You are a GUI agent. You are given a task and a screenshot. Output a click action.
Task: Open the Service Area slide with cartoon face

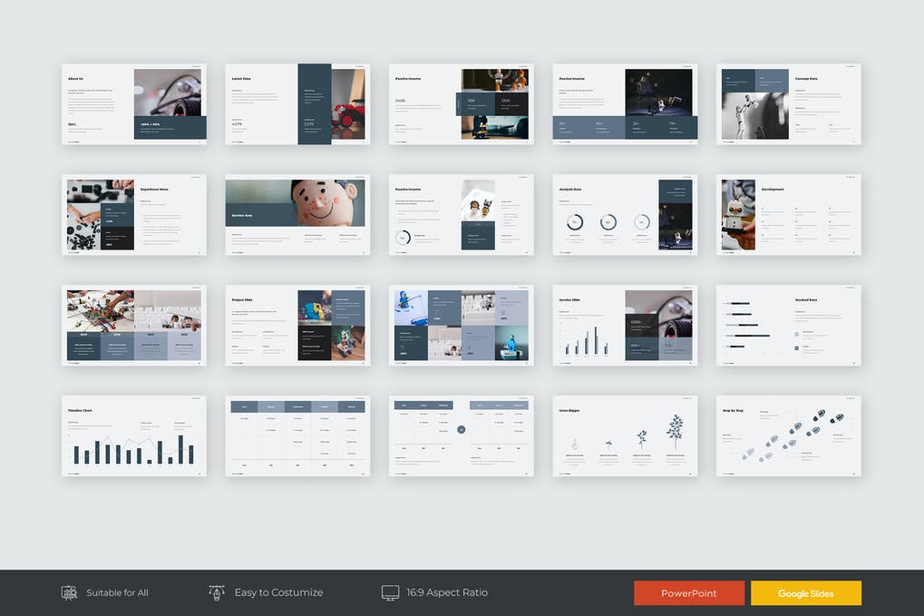coord(297,215)
